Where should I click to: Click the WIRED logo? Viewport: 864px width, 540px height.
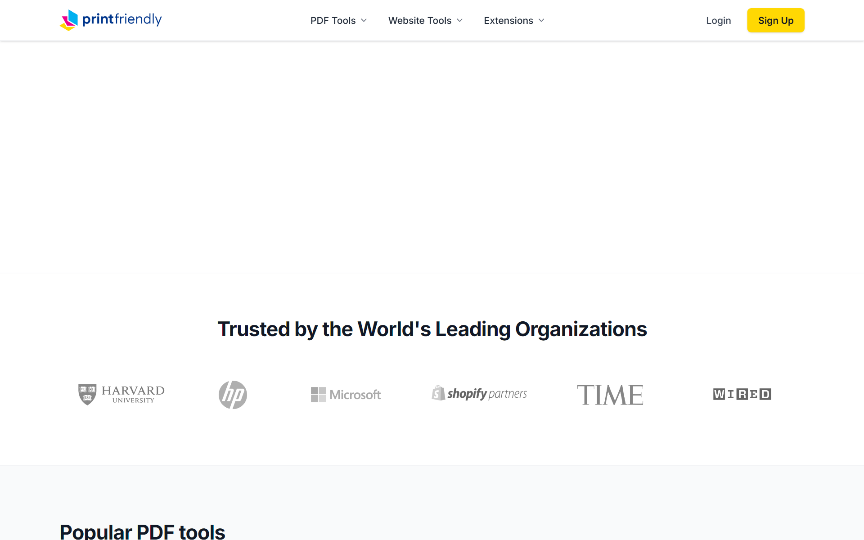[x=742, y=394]
